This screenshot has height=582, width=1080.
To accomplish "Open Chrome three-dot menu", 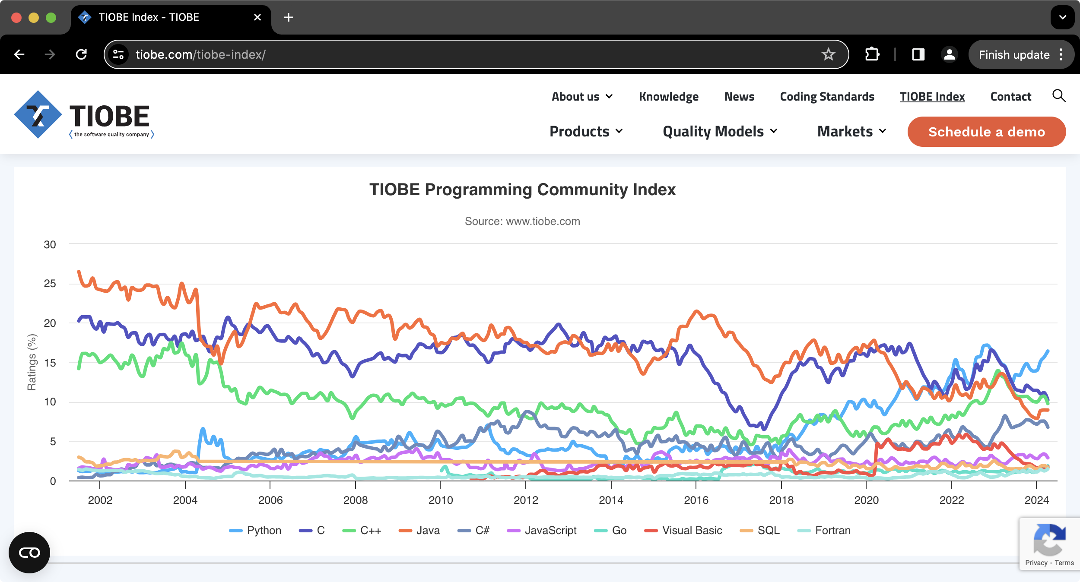I will (x=1061, y=54).
